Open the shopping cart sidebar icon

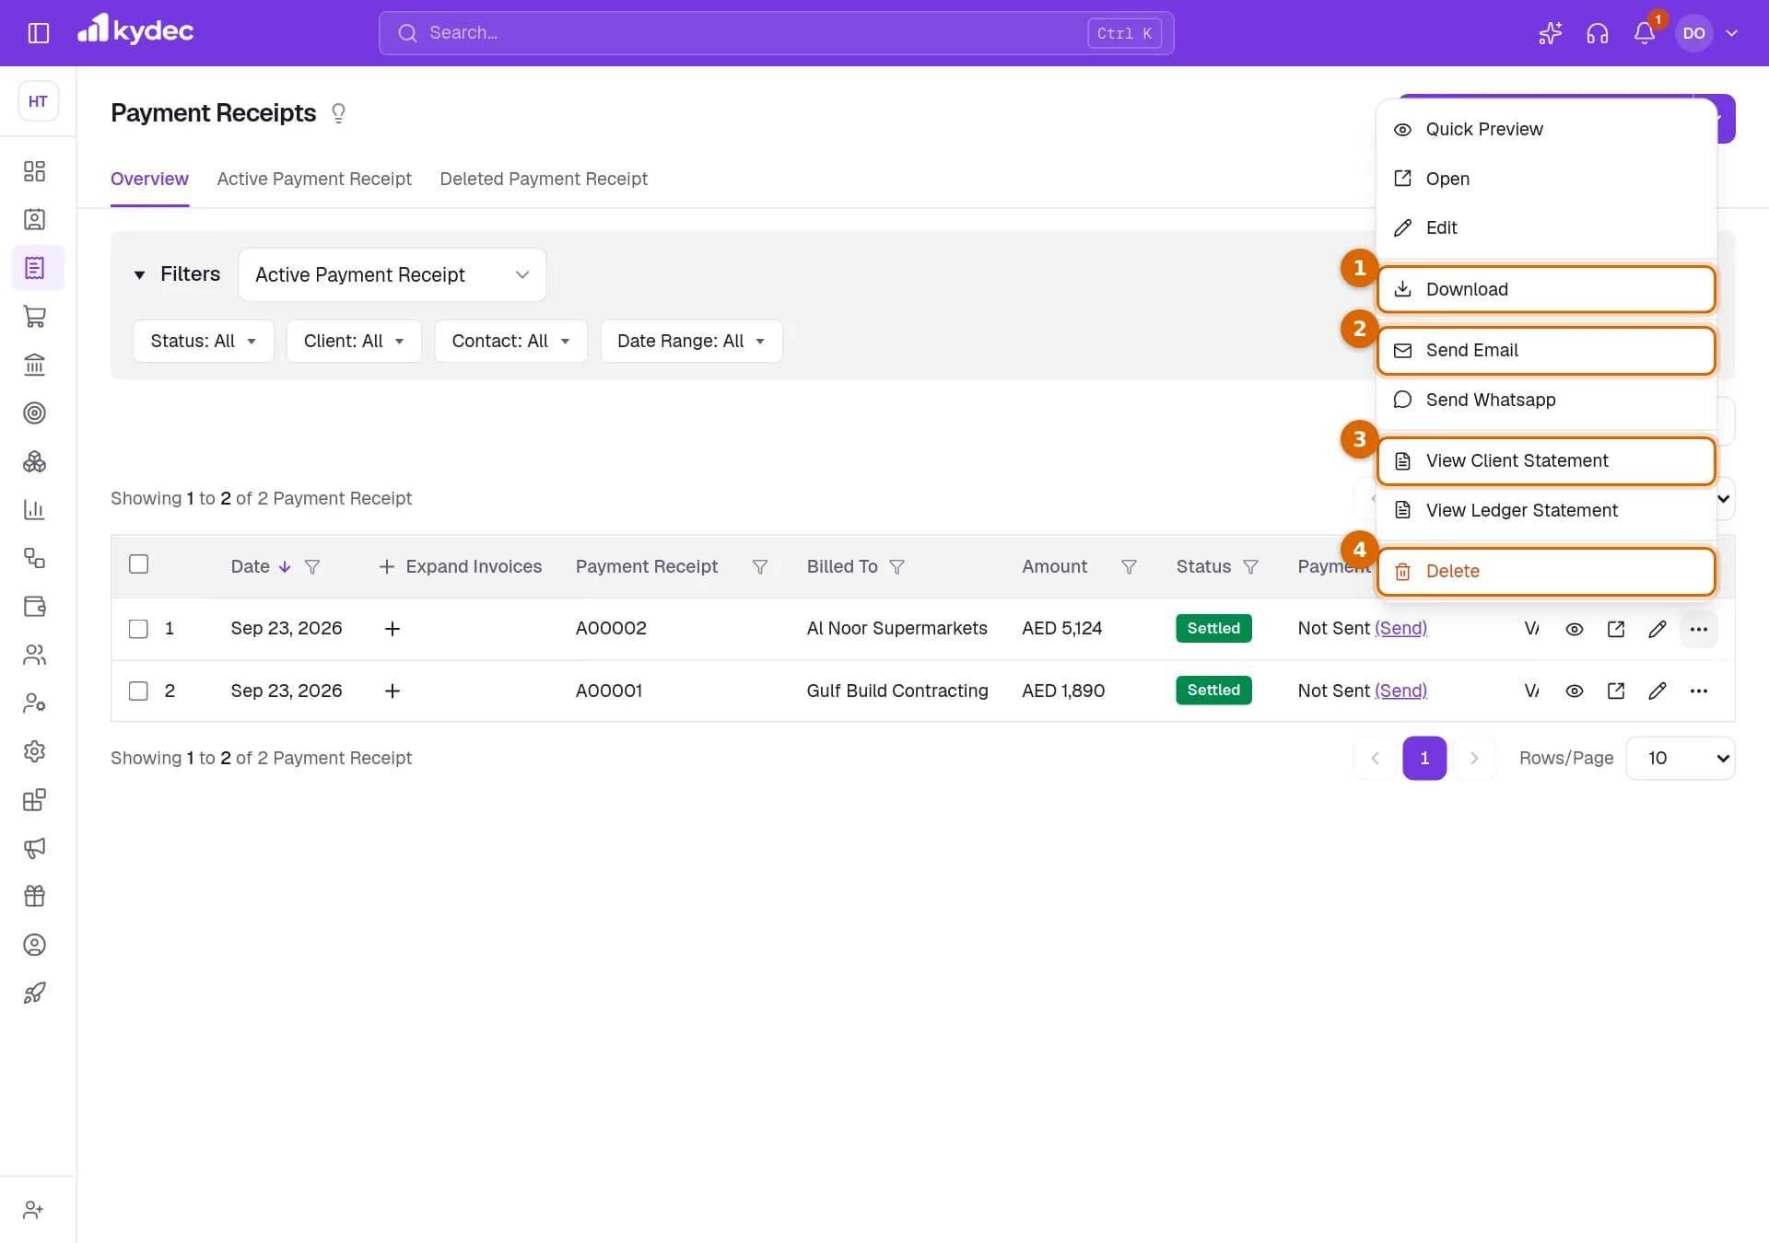(34, 317)
